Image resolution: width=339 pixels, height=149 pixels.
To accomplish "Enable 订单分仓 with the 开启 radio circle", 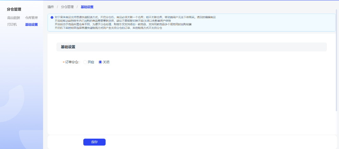I will tap(85, 62).
